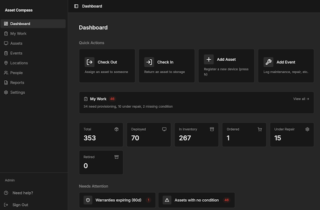Open Warranties expiring (60d) label
This screenshot has height=210, width=320.
click(118, 200)
